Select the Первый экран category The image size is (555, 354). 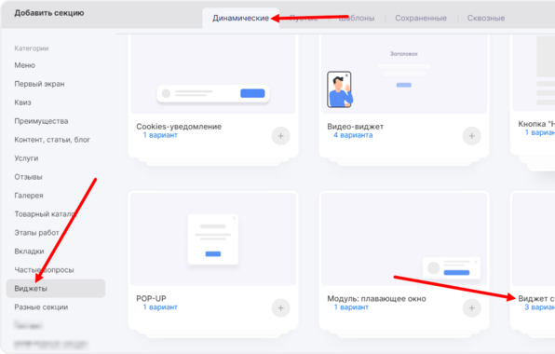[39, 84]
